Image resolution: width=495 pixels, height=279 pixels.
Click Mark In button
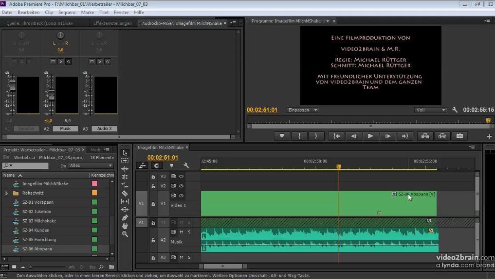click(299, 136)
